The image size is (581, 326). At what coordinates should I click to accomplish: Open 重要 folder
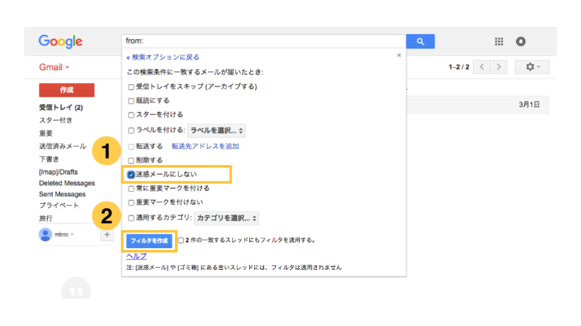coord(46,133)
